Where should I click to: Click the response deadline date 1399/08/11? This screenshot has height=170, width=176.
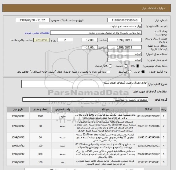point(124,40)
